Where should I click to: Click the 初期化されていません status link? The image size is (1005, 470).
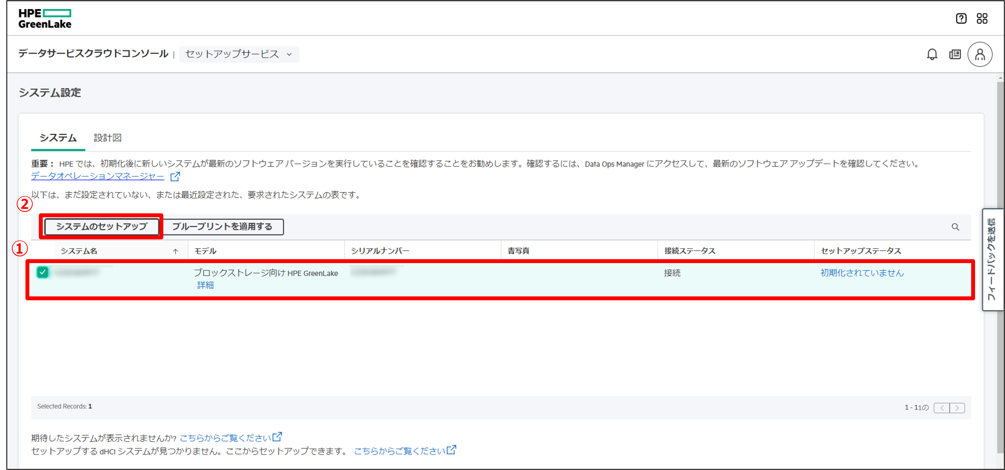pyautogui.click(x=862, y=273)
